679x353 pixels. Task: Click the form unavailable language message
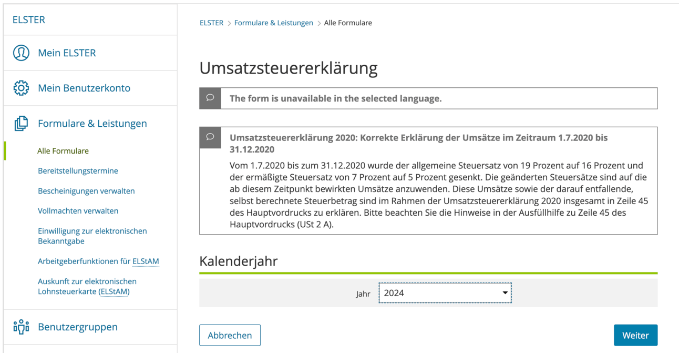pos(335,98)
